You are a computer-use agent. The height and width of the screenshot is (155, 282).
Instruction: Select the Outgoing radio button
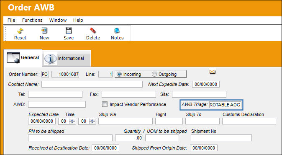[154, 74]
